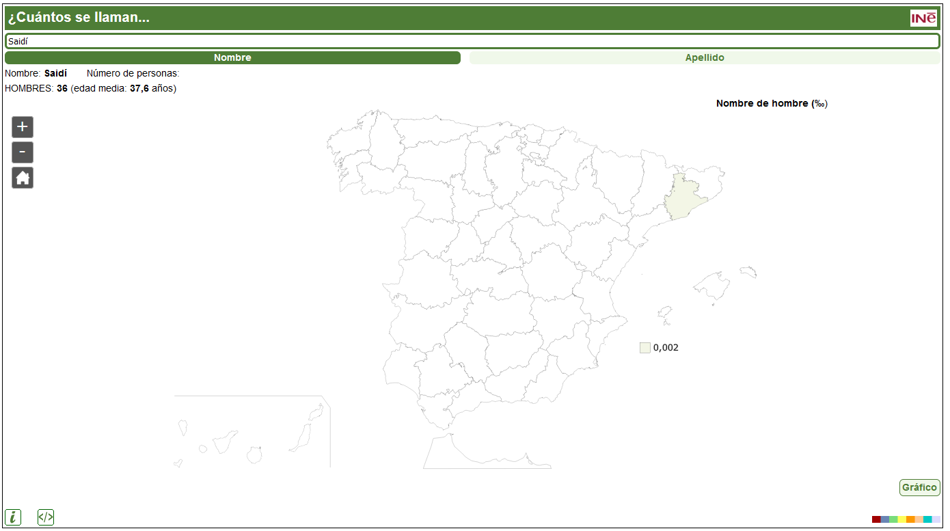
Task: Pick the turquoise color swatch
Action: point(927,519)
